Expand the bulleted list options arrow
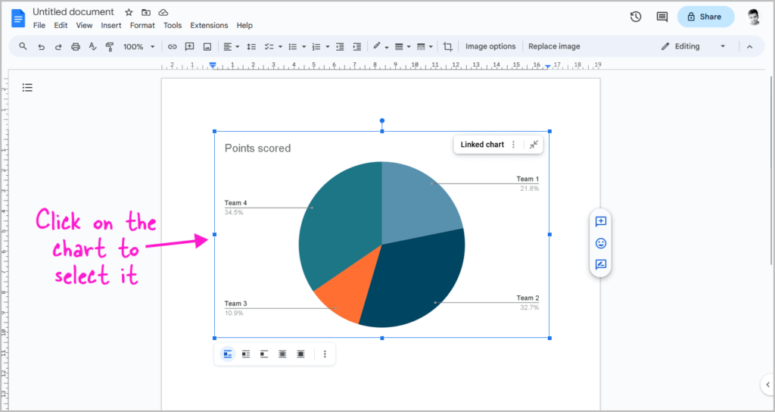Screen dimensions: 775x412 (304, 46)
